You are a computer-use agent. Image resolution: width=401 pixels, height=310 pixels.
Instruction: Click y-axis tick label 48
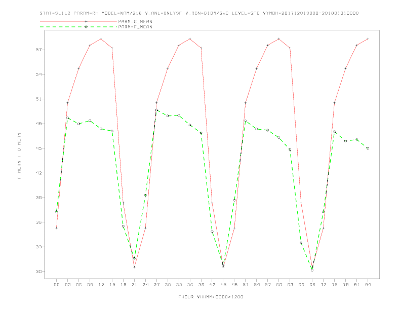(x=39, y=124)
